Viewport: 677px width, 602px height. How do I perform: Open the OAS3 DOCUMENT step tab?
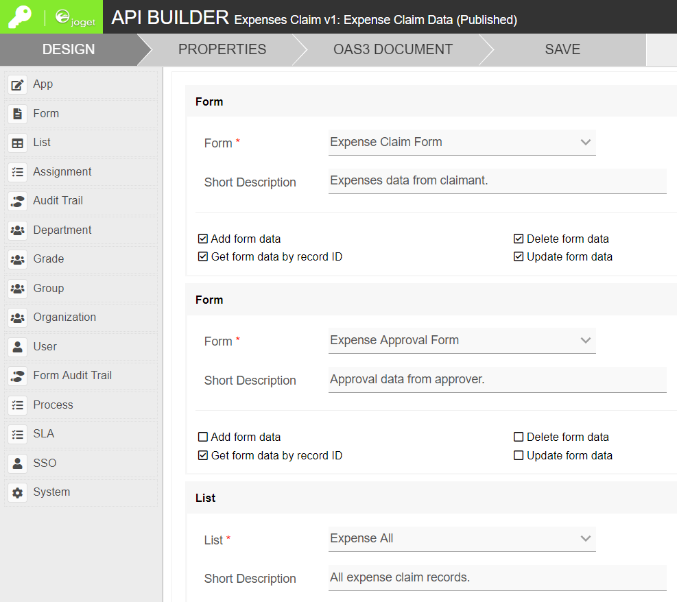393,49
